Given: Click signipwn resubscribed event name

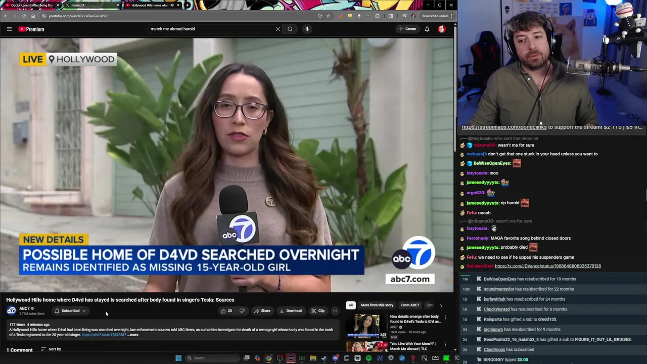Looking at the screenshot, I should (x=493, y=330).
